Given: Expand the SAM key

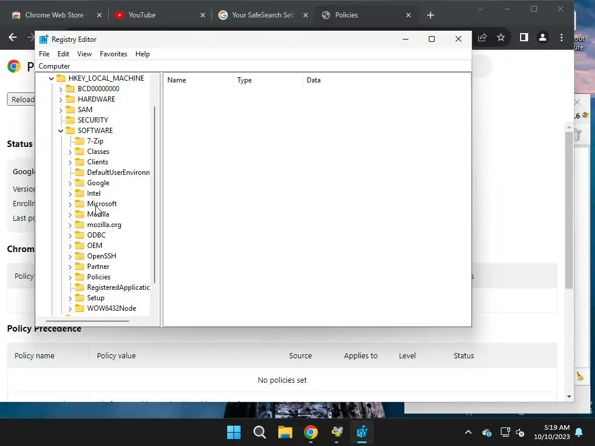Looking at the screenshot, I should tap(60, 110).
